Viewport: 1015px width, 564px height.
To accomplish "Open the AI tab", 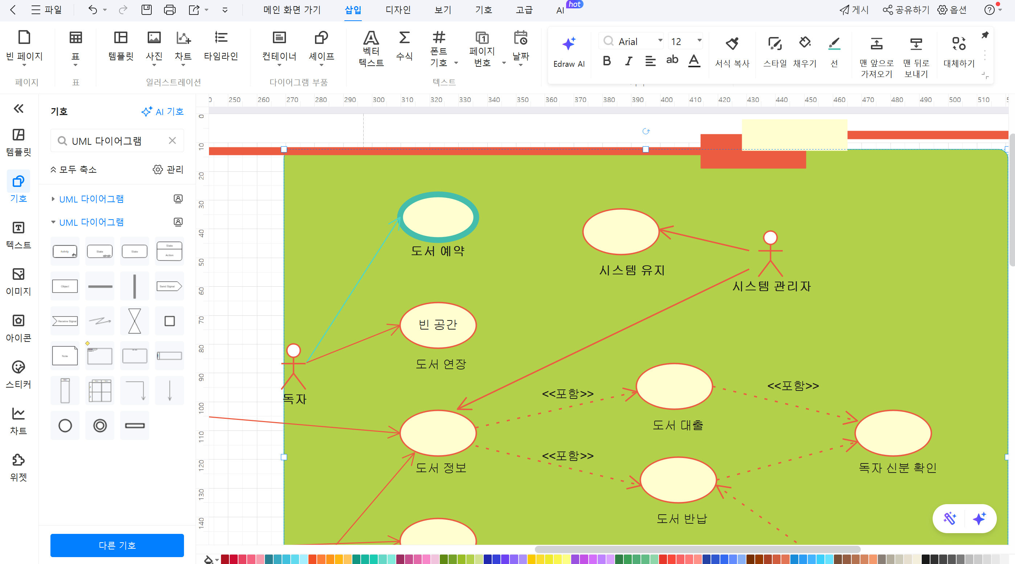I will pyautogui.click(x=560, y=10).
